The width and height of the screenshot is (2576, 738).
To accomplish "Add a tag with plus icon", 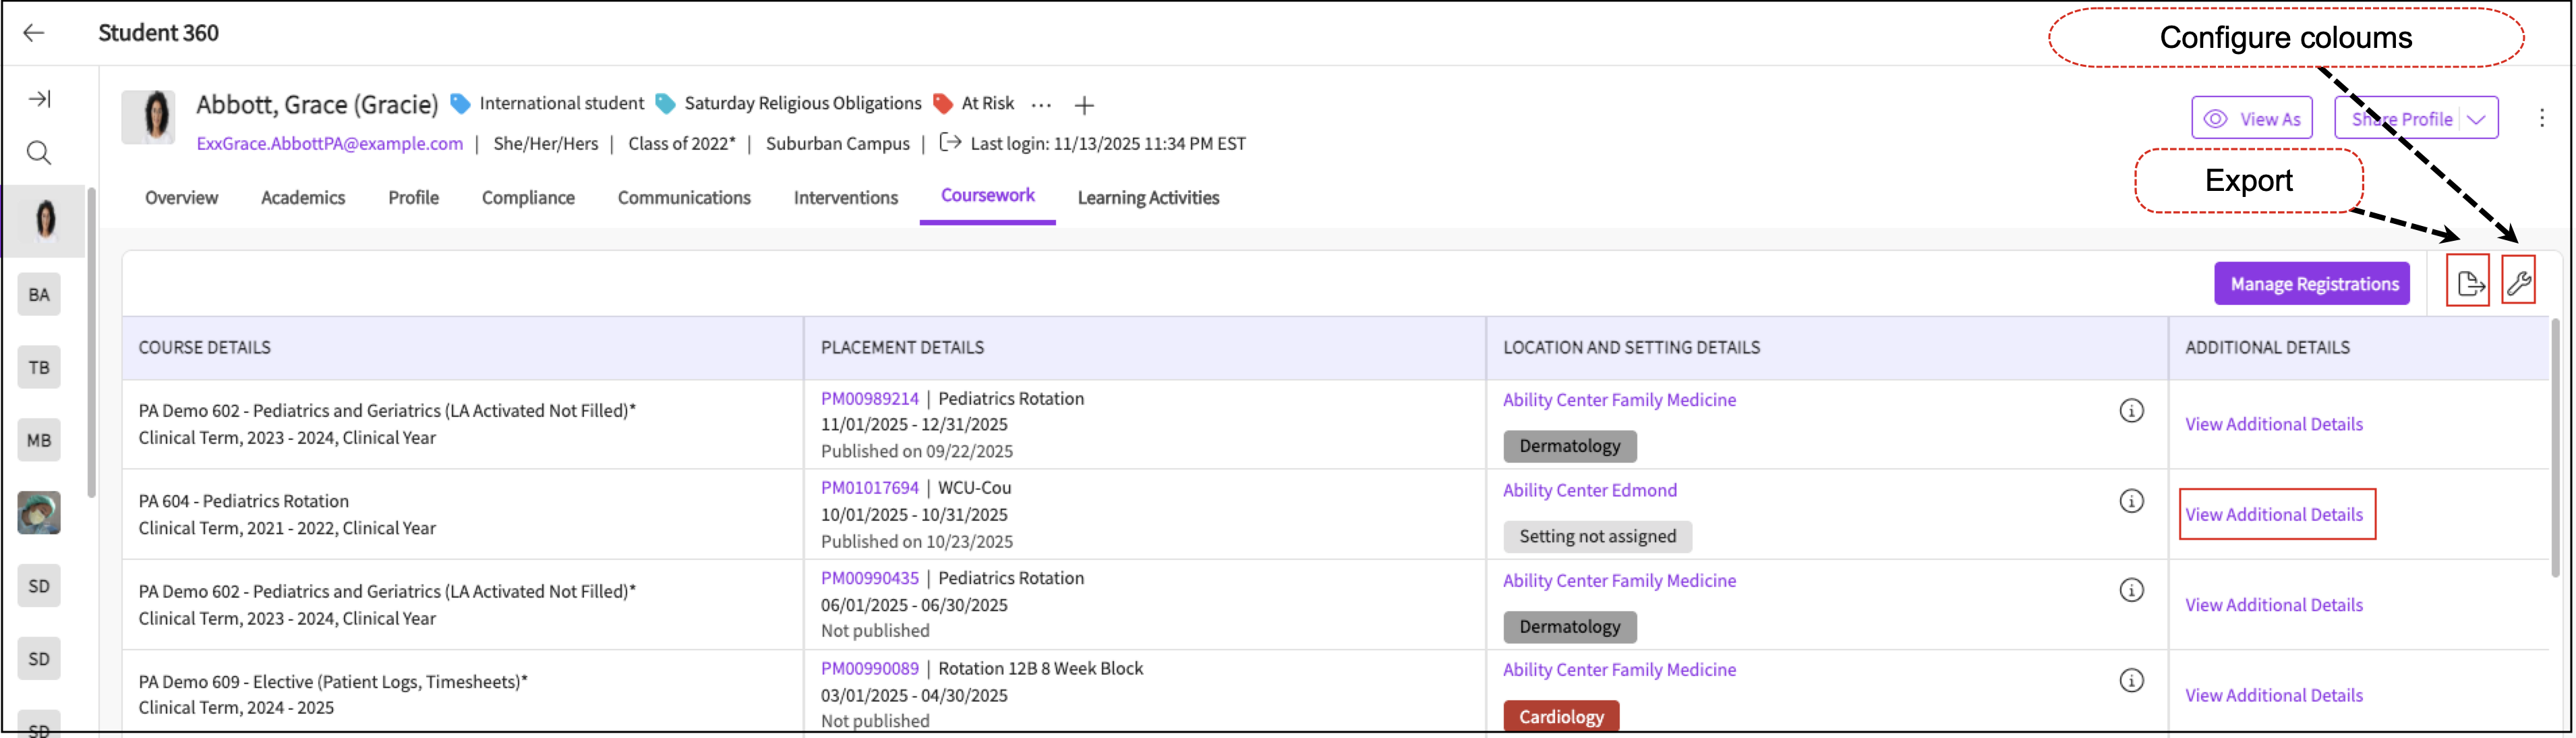I will pos(1084,105).
